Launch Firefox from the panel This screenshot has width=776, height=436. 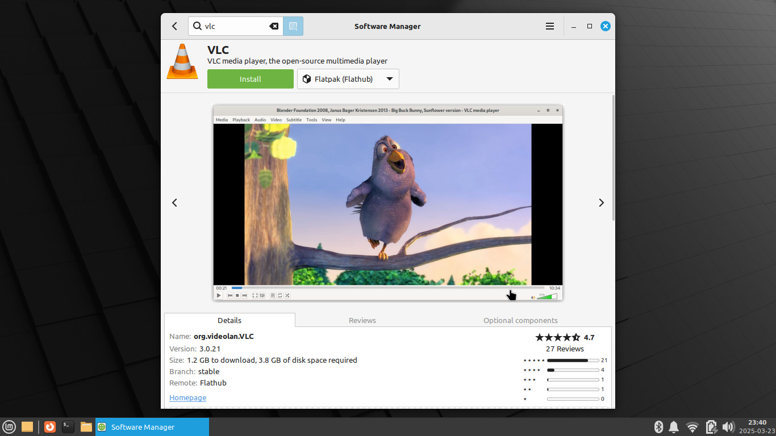pos(50,427)
